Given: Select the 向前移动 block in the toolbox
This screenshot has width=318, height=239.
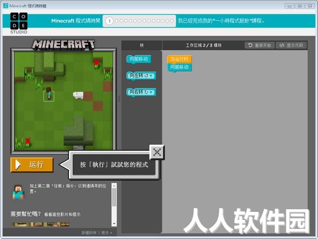Looking at the screenshot, I should pos(139,59).
